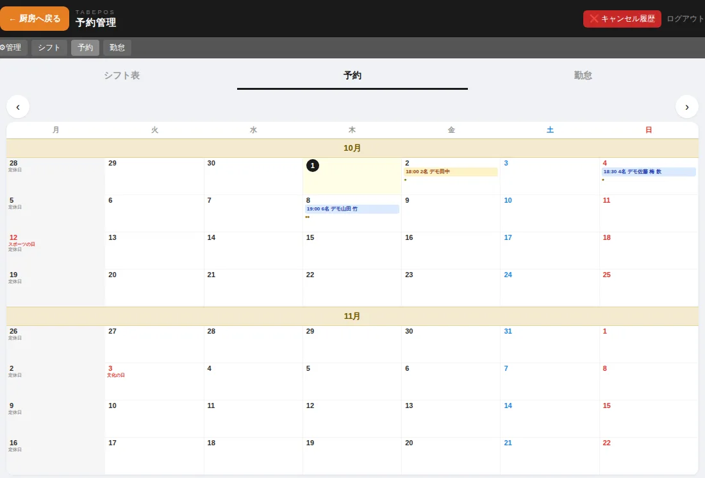Image resolution: width=705 pixels, height=478 pixels.
Task: Select October 10 Saturday date cell
Action: tap(550, 214)
